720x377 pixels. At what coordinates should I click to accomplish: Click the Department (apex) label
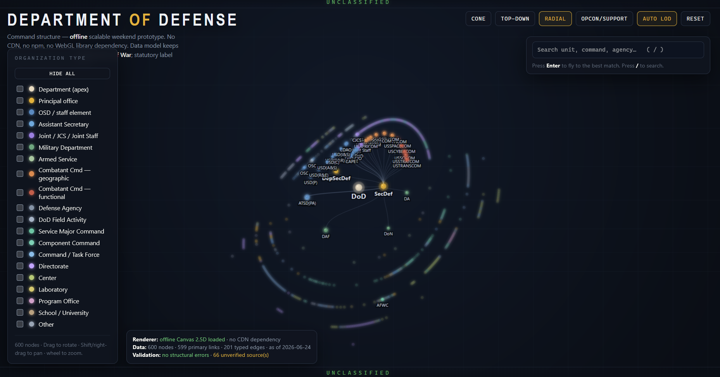(x=64, y=89)
